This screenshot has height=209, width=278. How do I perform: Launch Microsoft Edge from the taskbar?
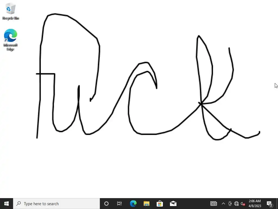click(x=133, y=204)
